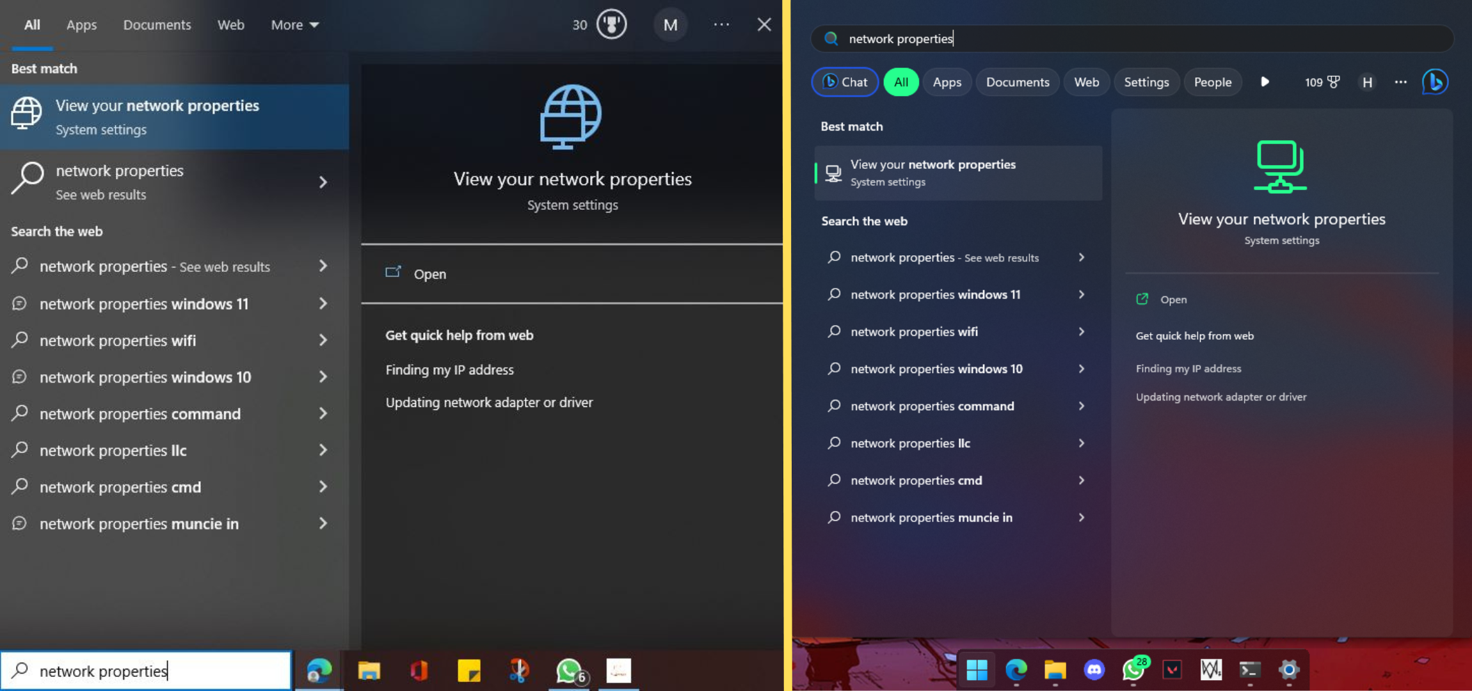Click the taskbar search box containing 'network properties'
The image size is (1472, 691).
point(146,671)
